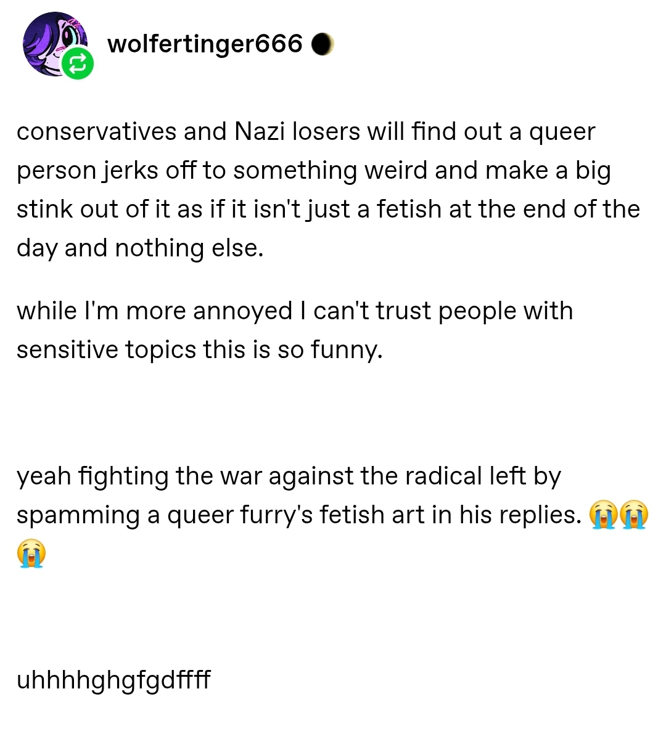Click the second crying emoji after 'replies.'

(634, 515)
